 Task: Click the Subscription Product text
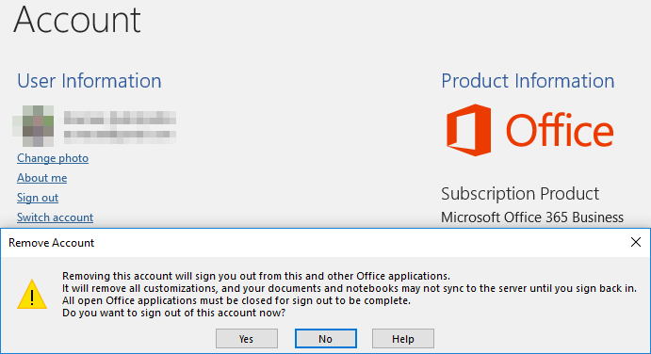[520, 194]
